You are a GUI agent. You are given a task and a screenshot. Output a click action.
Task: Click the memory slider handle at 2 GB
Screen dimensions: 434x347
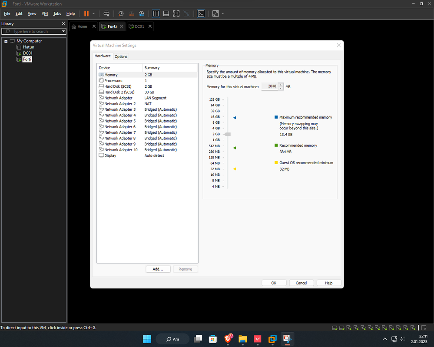click(x=227, y=134)
